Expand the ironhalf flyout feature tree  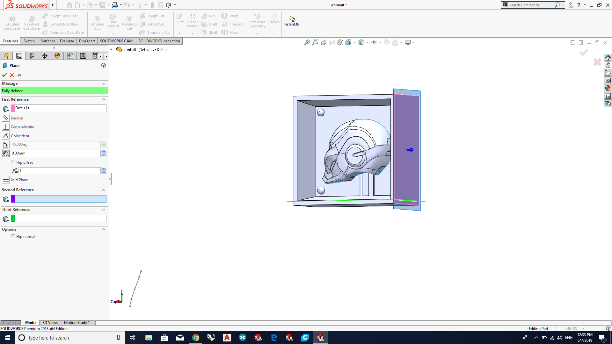tap(111, 49)
